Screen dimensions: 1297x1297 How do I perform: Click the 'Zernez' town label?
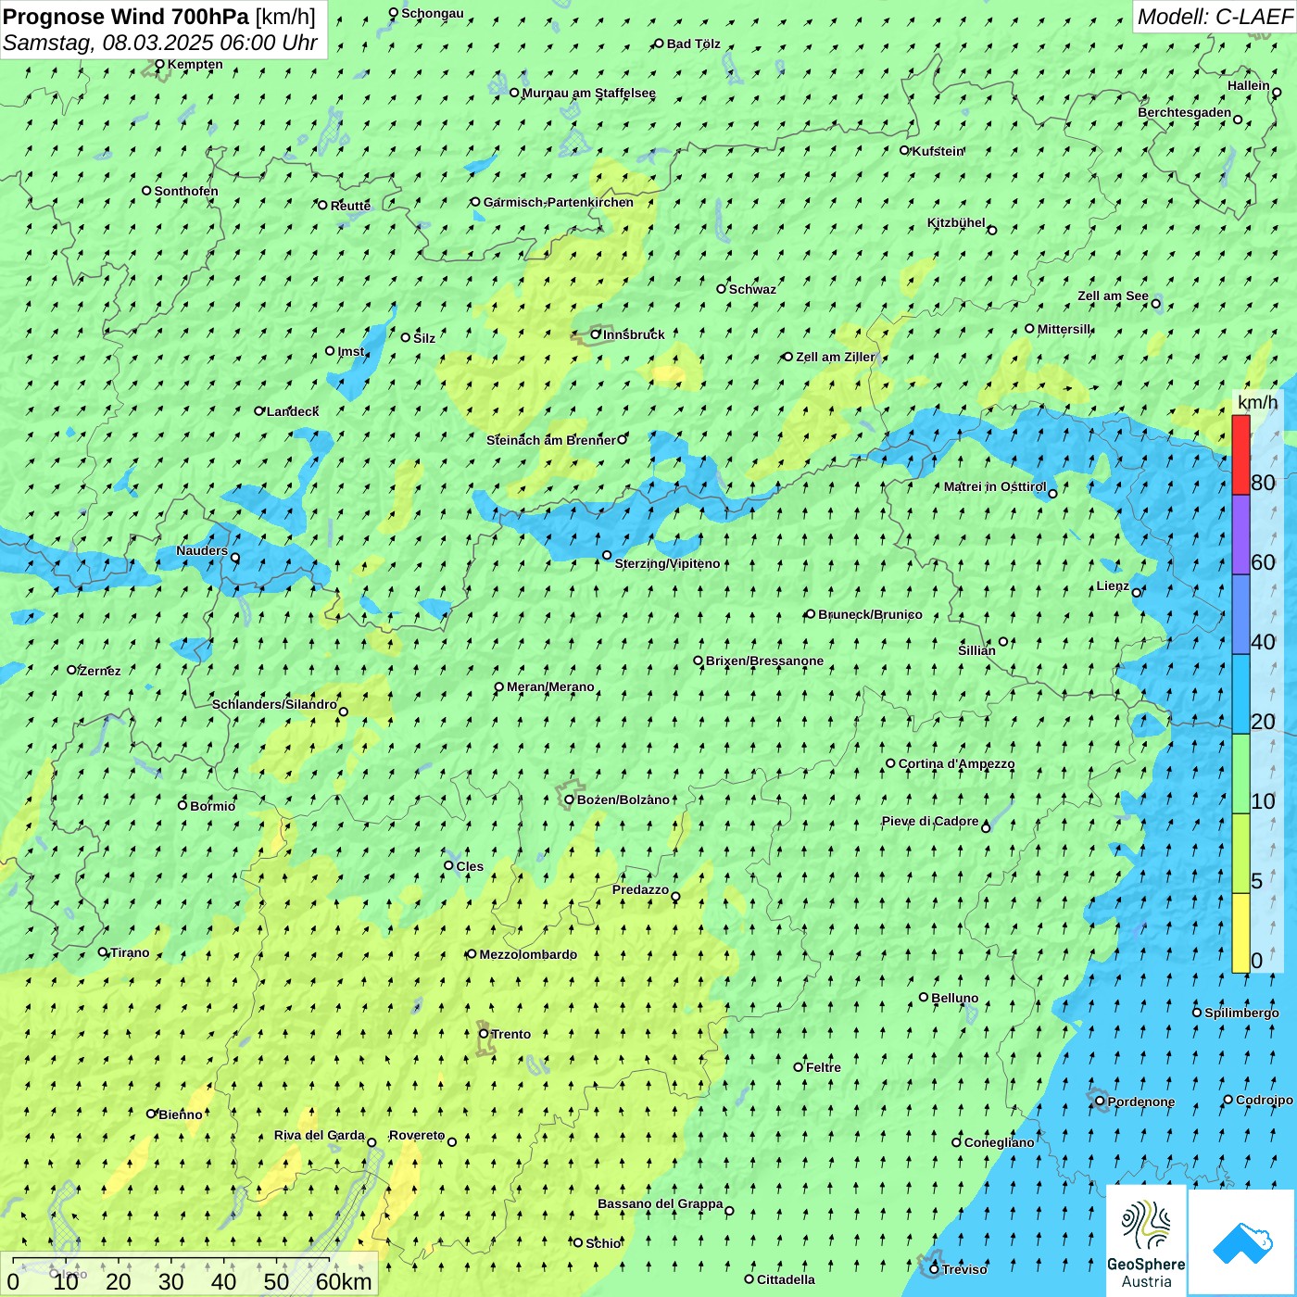click(100, 671)
